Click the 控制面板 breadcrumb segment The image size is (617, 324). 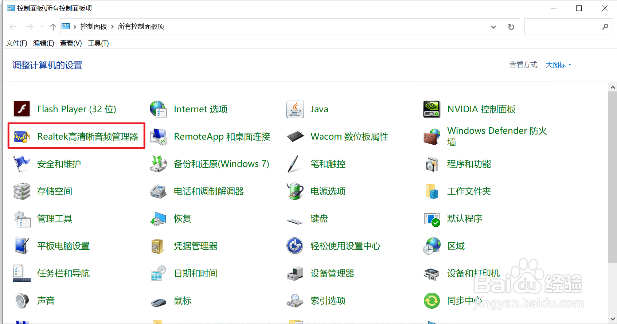(x=94, y=27)
